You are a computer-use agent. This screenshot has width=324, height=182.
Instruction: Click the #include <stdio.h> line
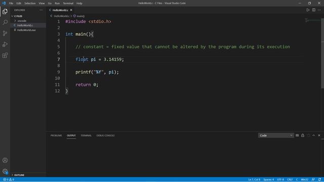click(88, 21)
